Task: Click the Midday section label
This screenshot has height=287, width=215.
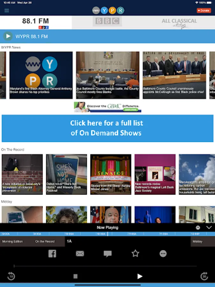Action: 7,202
